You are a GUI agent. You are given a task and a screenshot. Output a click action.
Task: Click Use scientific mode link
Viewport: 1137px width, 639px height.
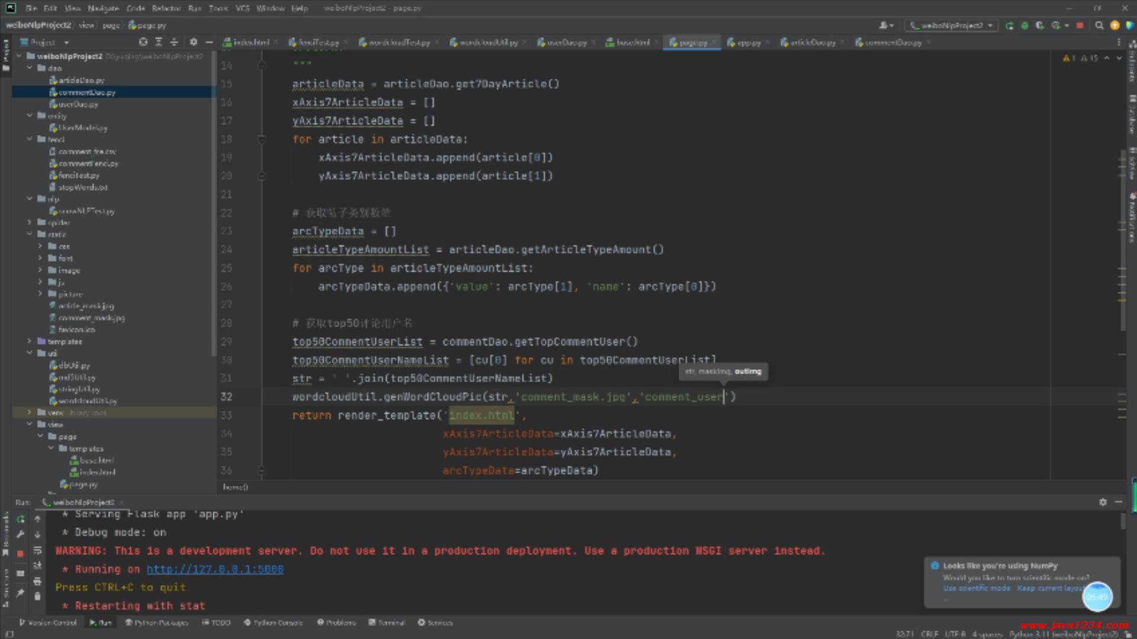[x=977, y=588]
